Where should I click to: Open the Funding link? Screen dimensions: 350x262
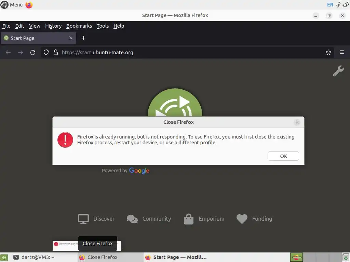(254, 219)
